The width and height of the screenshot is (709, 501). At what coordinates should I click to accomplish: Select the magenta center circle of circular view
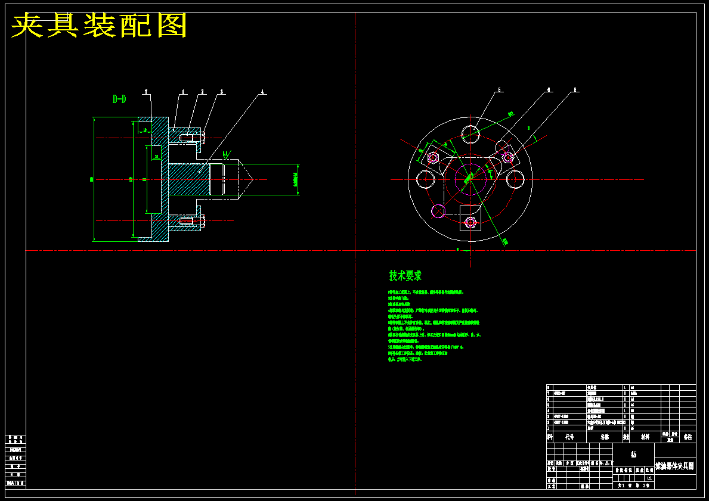470,179
